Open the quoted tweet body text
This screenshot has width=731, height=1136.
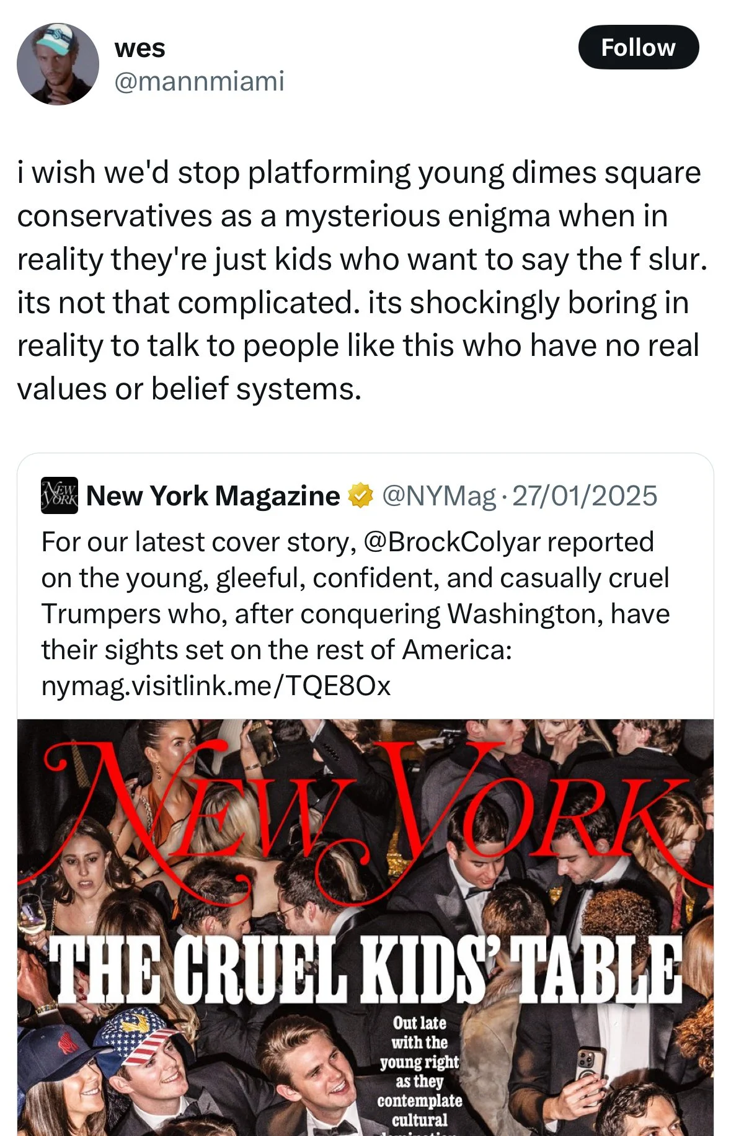(355, 614)
